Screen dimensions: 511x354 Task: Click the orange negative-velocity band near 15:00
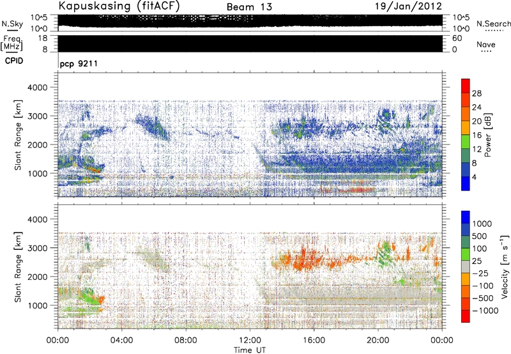pyautogui.click(x=303, y=258)
